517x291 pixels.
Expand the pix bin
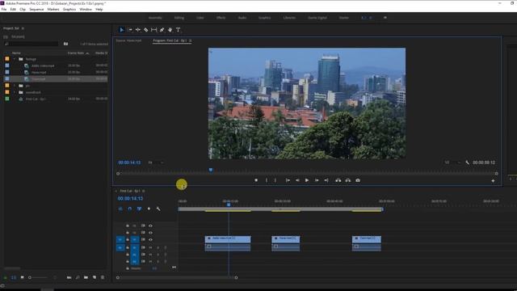point(15,86)
